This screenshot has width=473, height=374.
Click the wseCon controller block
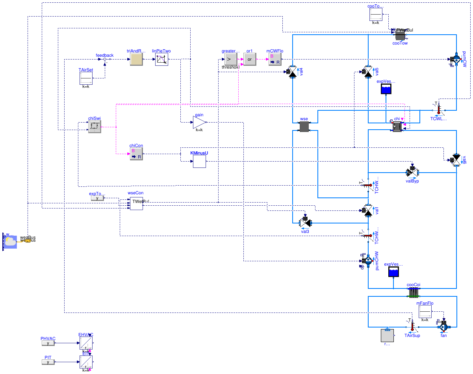pos(137,203)
